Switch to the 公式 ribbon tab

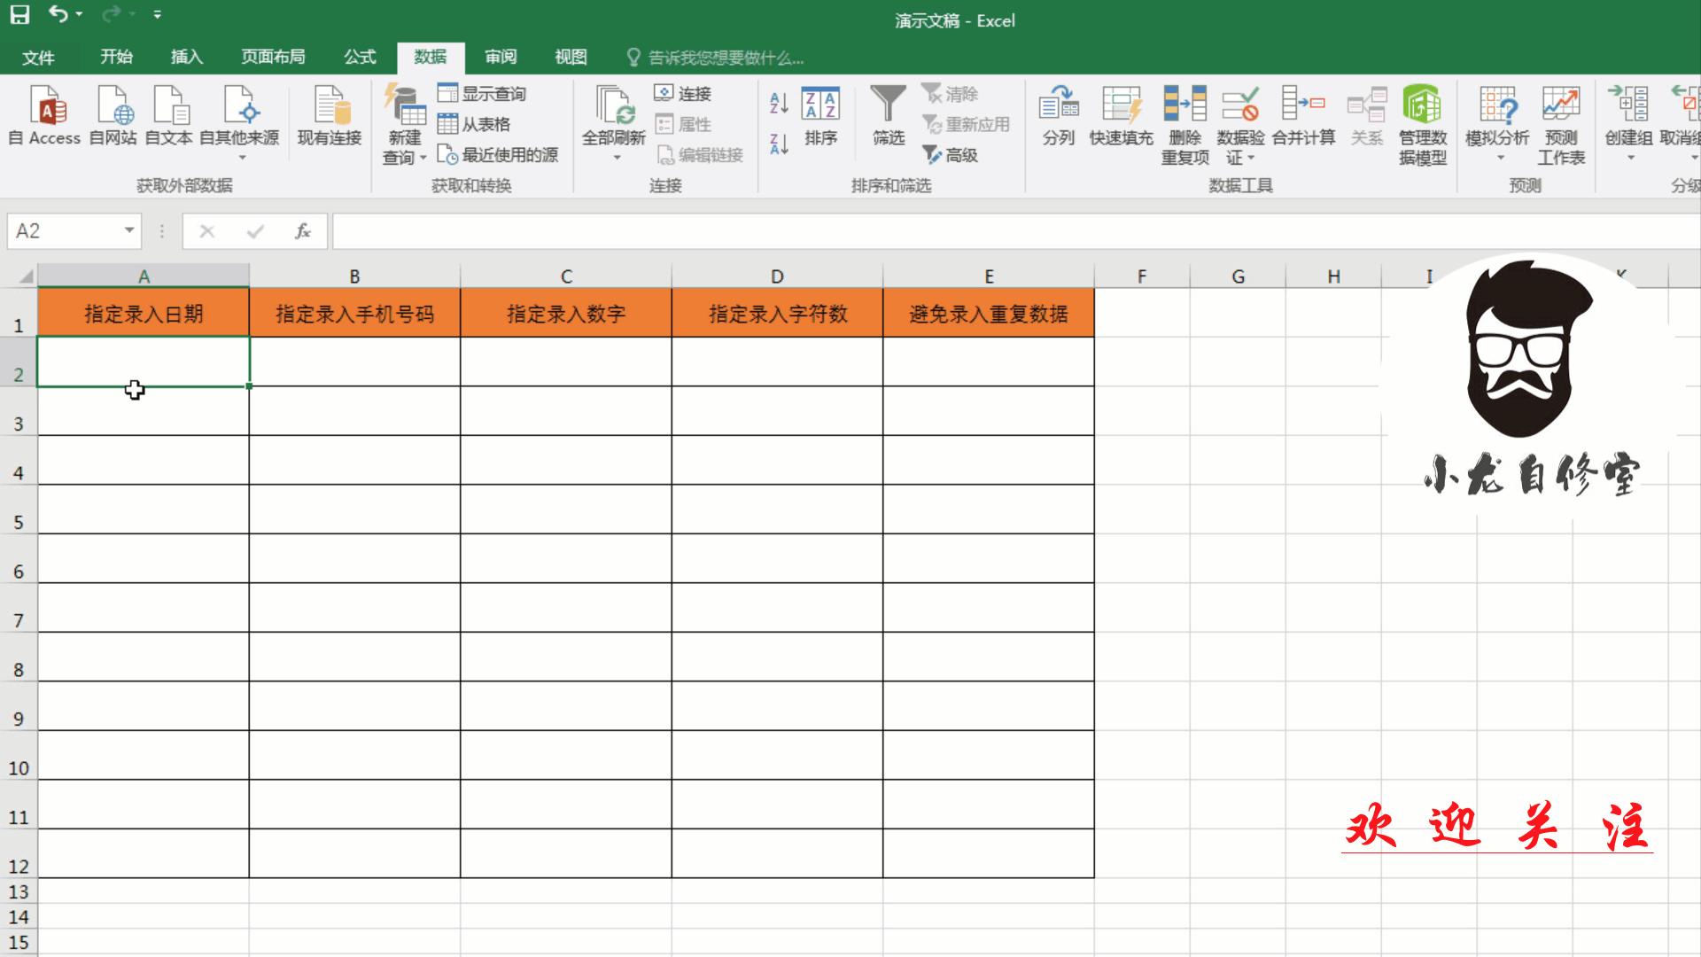360,57
